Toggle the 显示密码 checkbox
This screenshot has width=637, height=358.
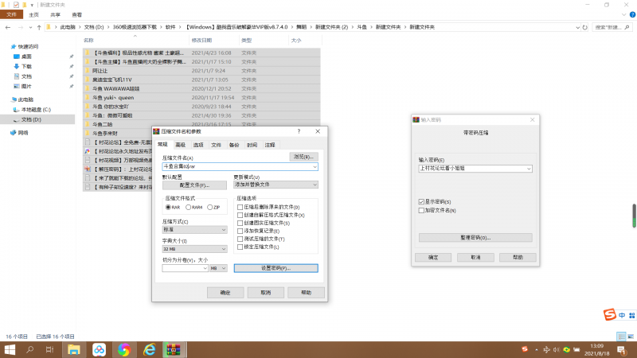point(422,202)
